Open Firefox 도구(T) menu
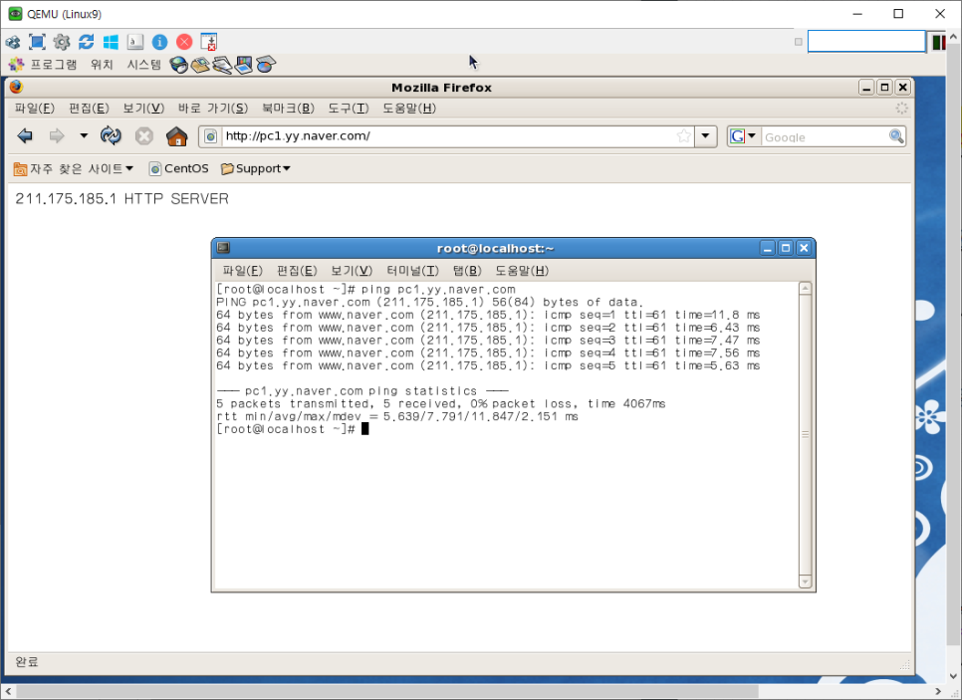 (348, 109)
